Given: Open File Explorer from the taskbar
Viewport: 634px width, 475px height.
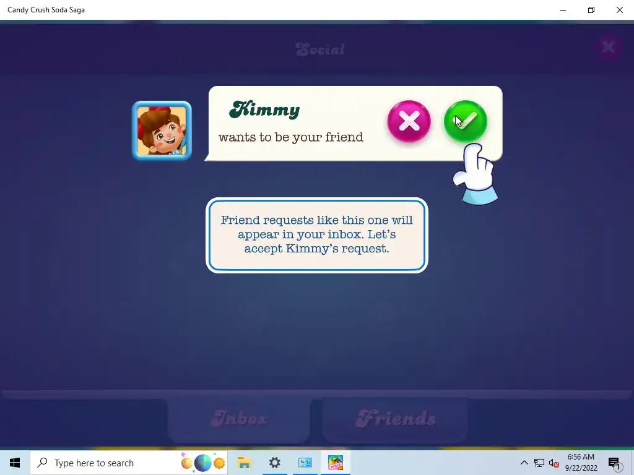Looking at the screenshot, I should click(244, 463).
